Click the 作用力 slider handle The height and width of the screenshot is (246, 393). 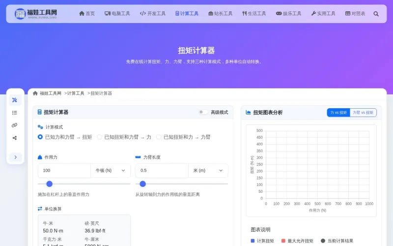(50, 184)
